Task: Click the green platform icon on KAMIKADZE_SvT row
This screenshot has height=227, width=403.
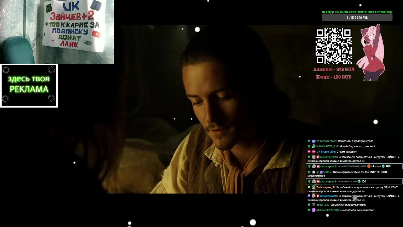Action: [309, 146]
